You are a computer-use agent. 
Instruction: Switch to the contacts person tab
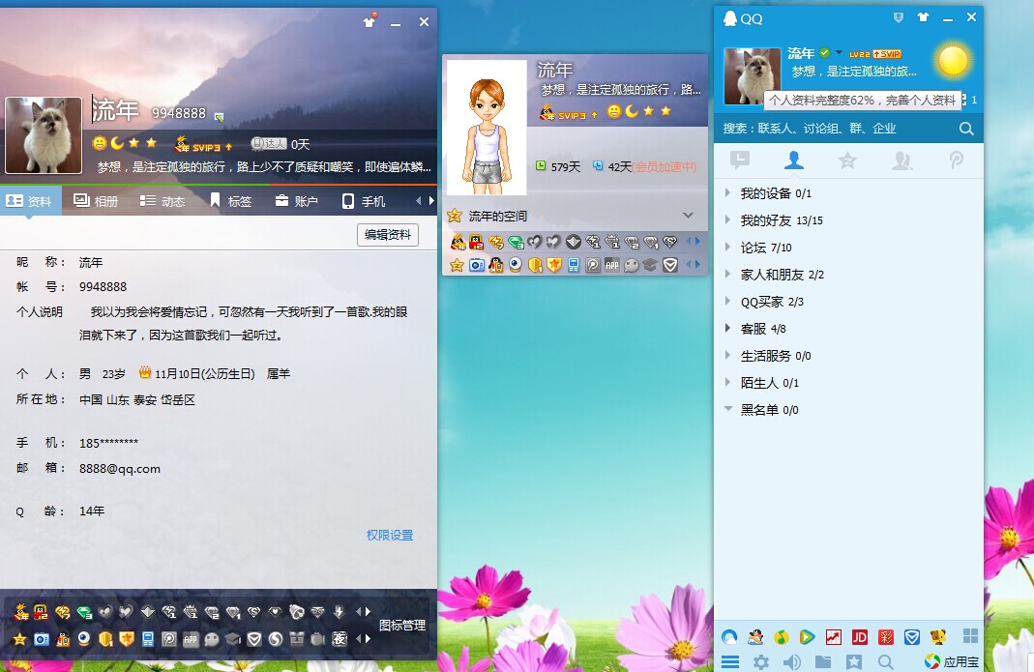[794, 160]
